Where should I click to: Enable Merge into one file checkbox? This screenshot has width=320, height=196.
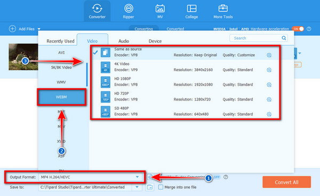[x=161, y=187]
